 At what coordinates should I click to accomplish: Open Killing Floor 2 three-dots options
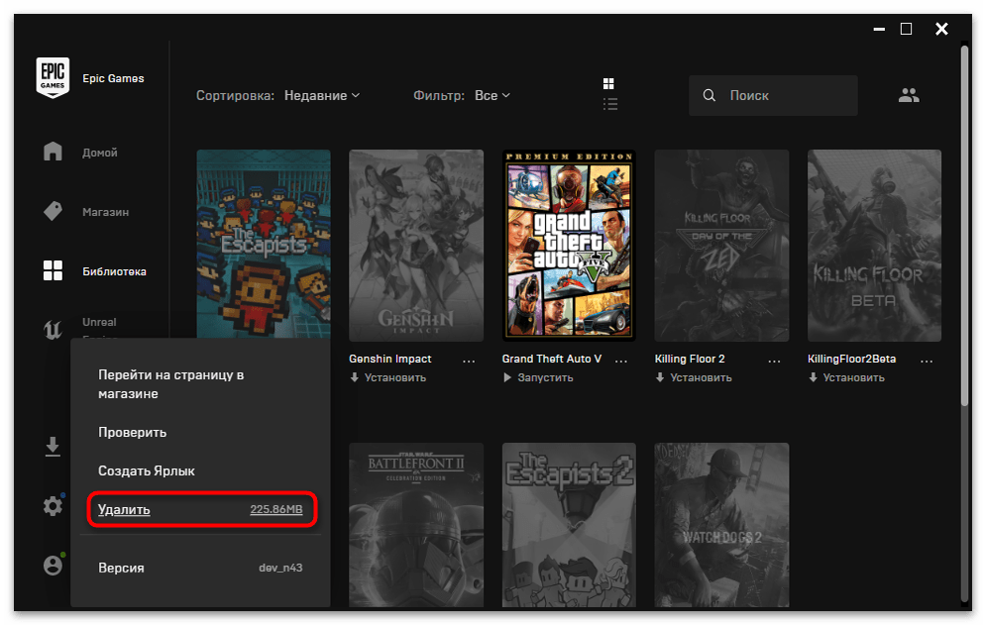[774, 361]
